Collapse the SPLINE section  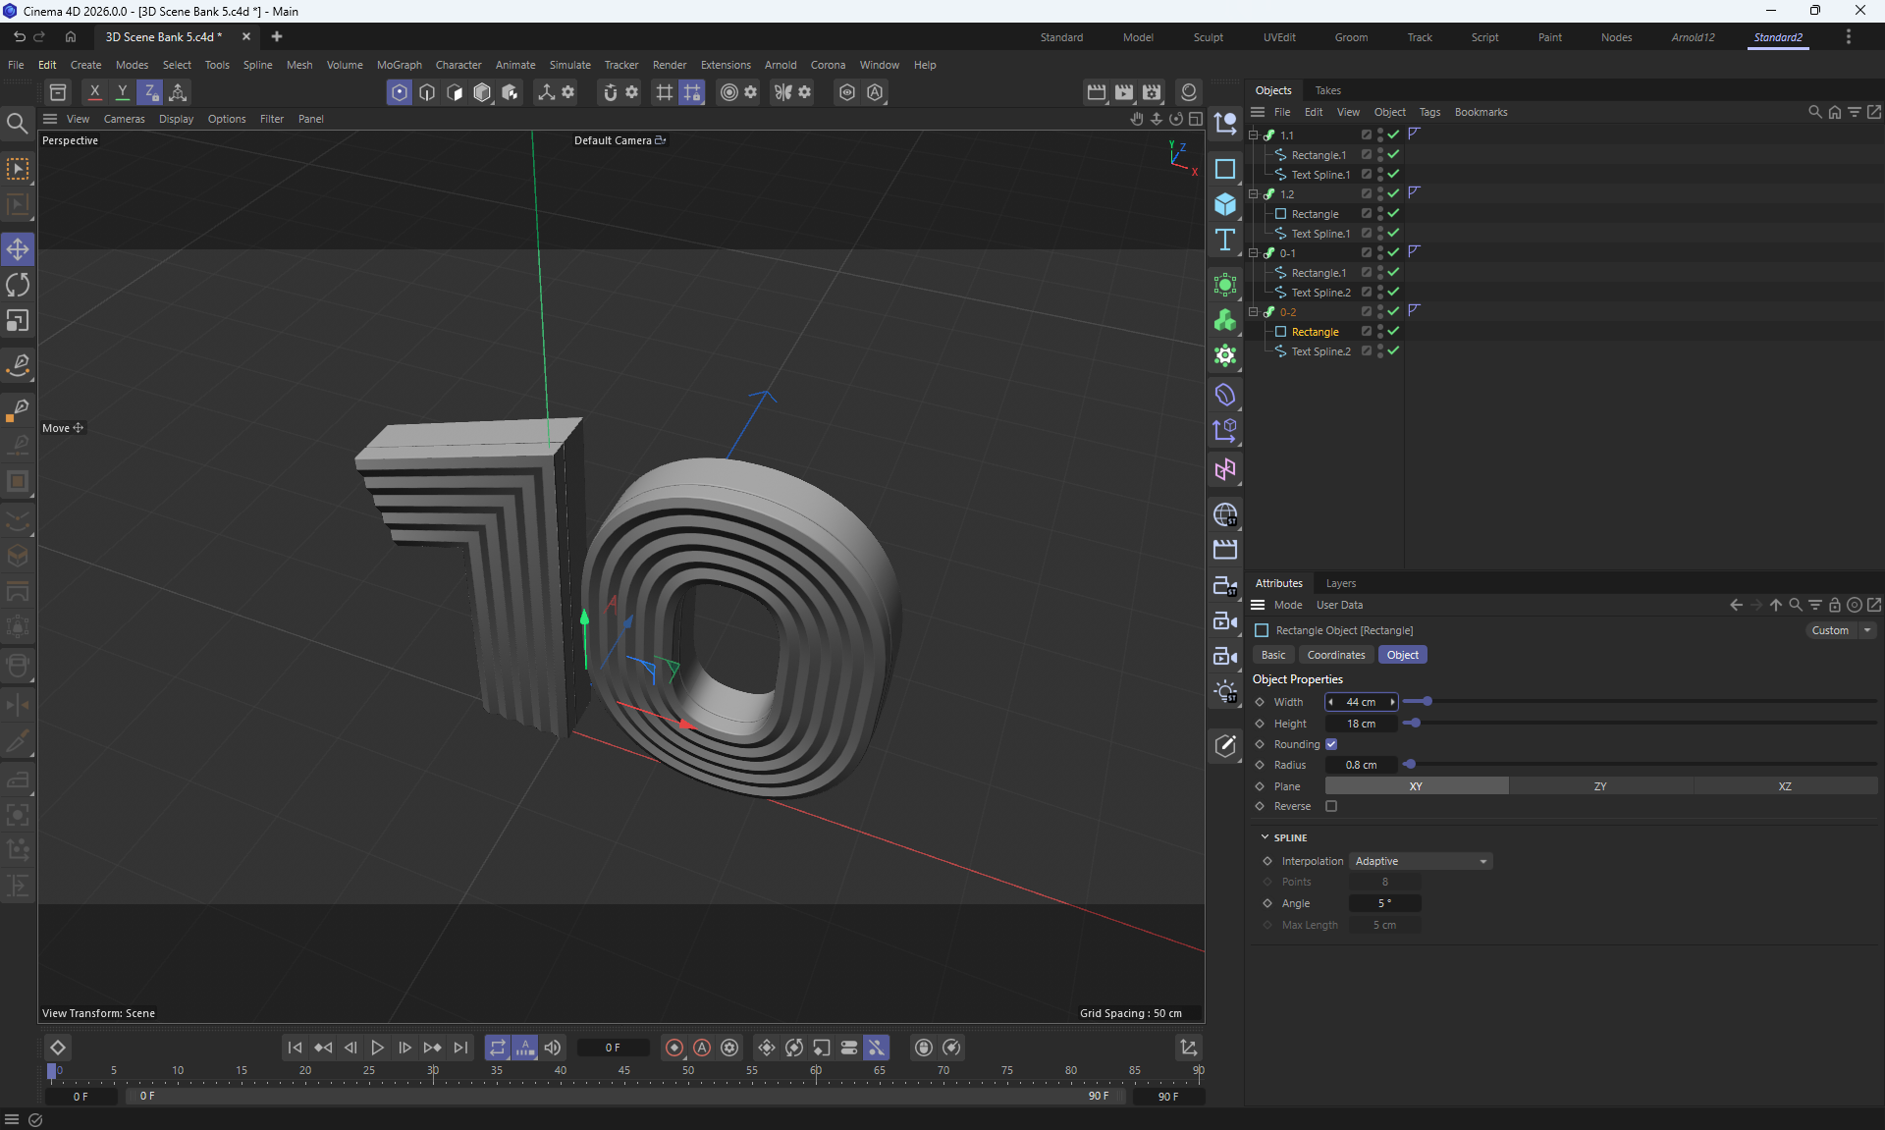(1265, 837)
